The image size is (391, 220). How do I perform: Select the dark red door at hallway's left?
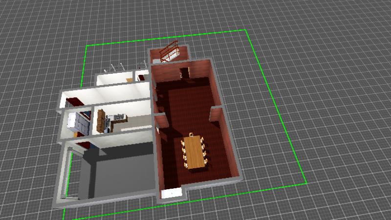76,102
